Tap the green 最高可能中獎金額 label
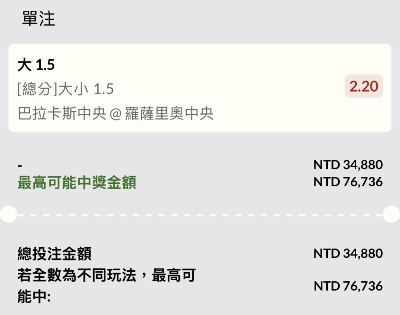The height and width of the screenshot is (315, 400). point(77,183)
